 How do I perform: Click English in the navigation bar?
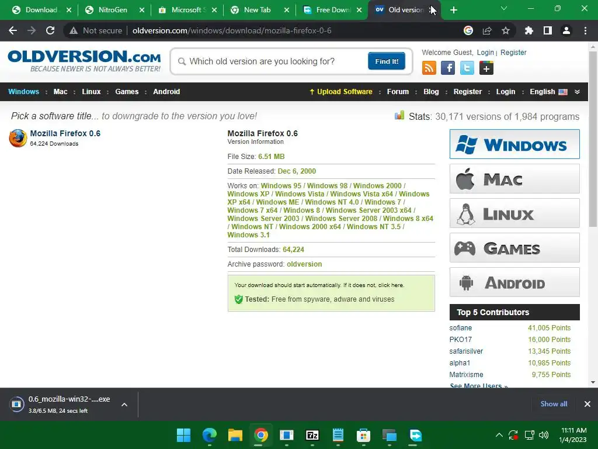click(x=542, y=92)
